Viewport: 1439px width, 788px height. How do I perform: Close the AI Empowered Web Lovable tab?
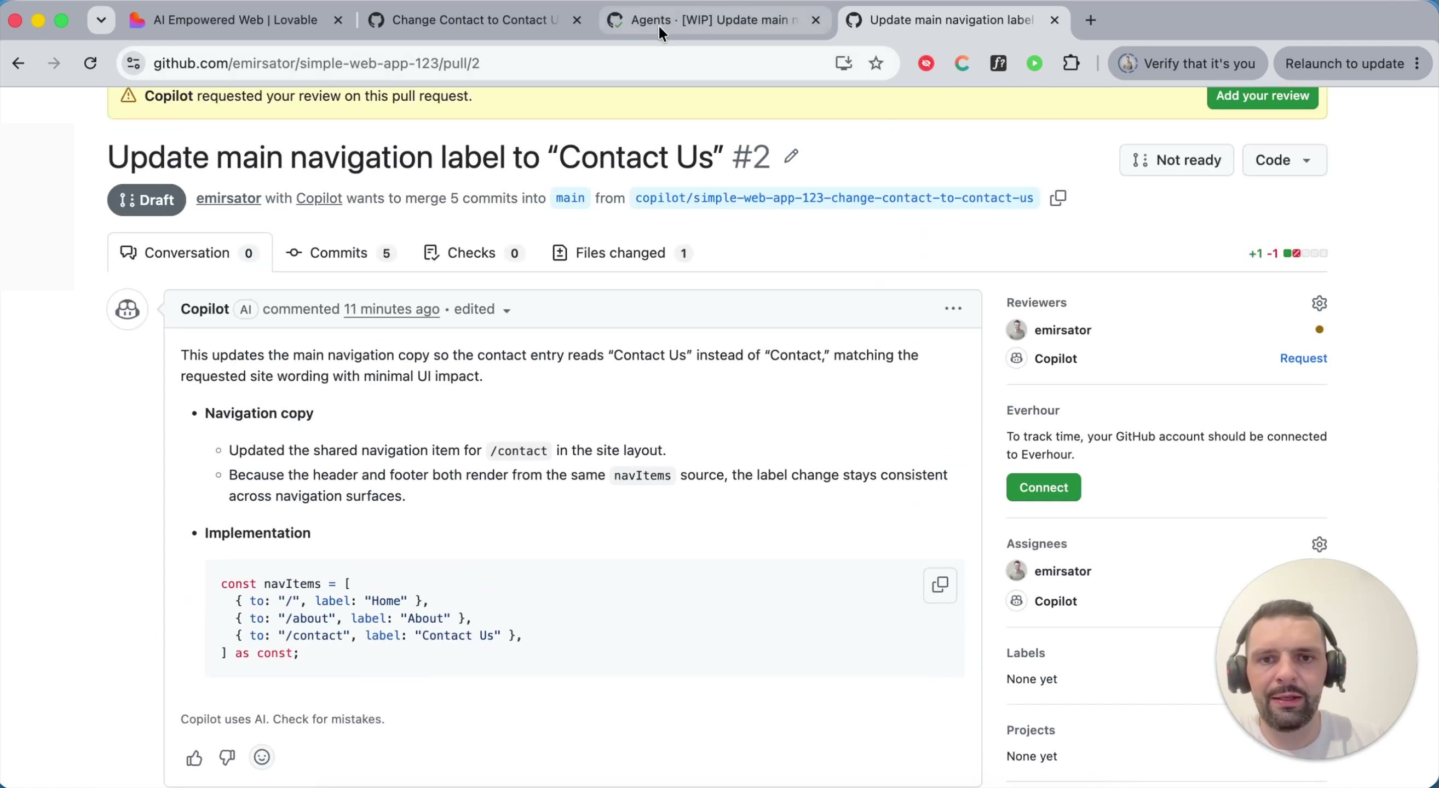point(338,20)
